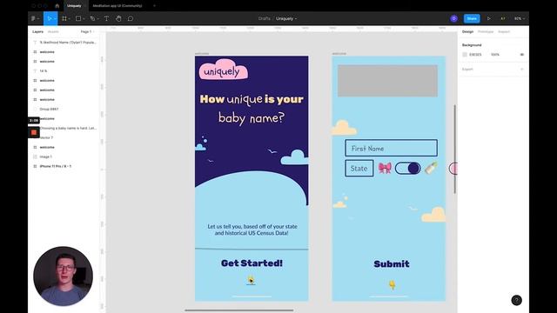The image size is (557, 313).
Task: Expand shape tool options arrow
Action: tap(84, 18)
